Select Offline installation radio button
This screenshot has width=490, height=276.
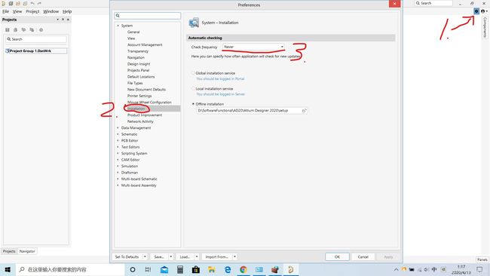pos(193,104)
